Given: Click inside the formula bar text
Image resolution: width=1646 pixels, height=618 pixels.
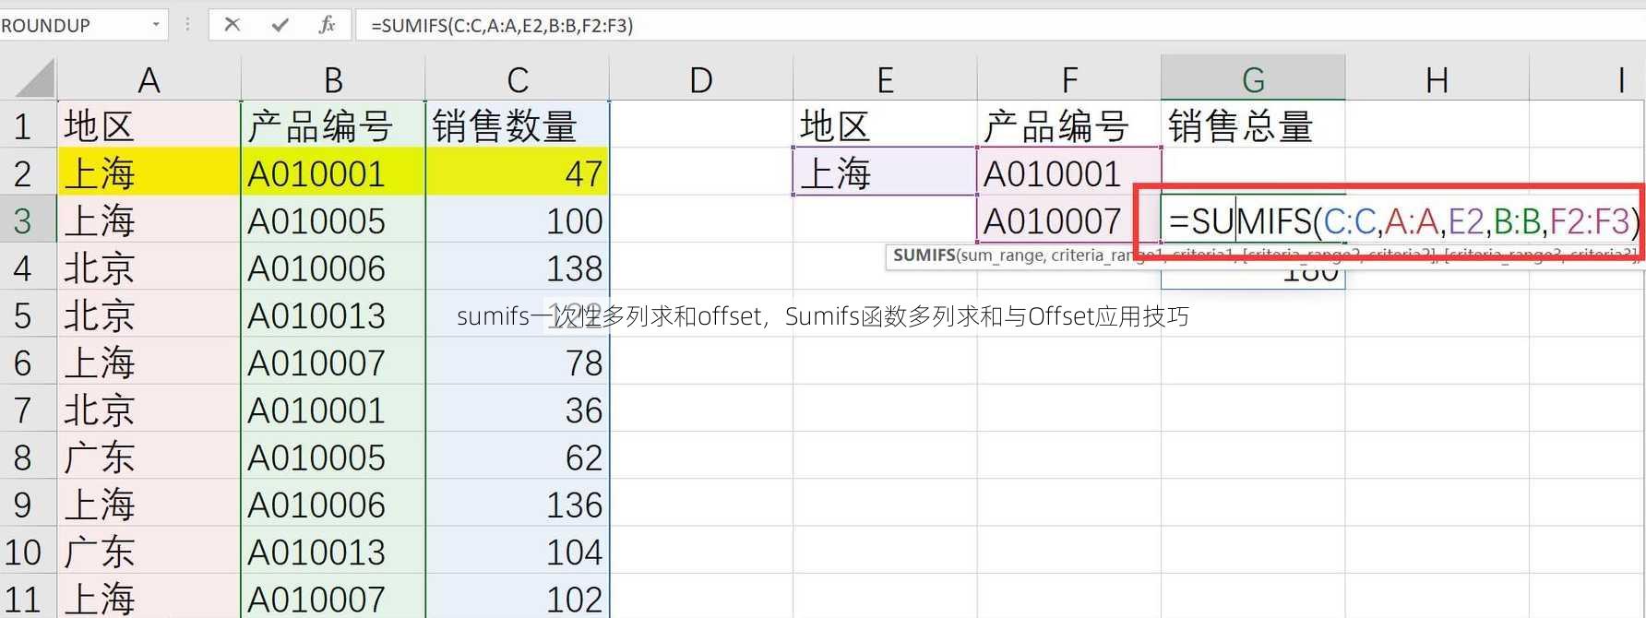Looking at the screenshot, I should (x=502, y=25).
